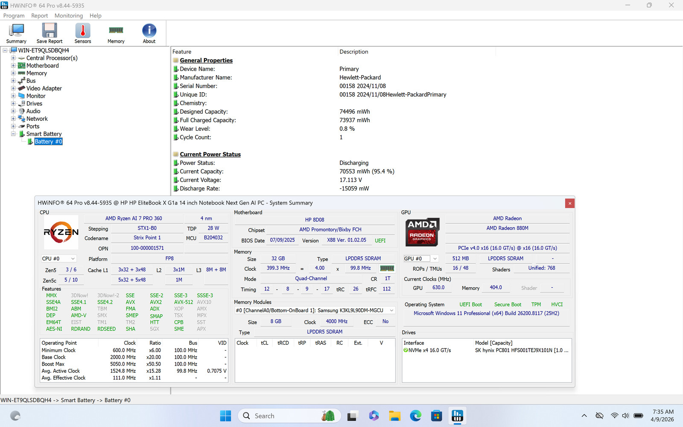Screen dimensions: 683x427
Task: Open Windows Start menu
Action: (225, 416)
